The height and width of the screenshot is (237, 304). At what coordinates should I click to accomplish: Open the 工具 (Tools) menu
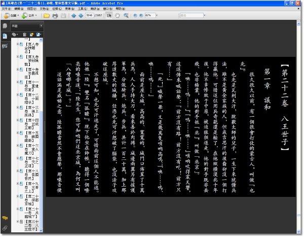83,9
